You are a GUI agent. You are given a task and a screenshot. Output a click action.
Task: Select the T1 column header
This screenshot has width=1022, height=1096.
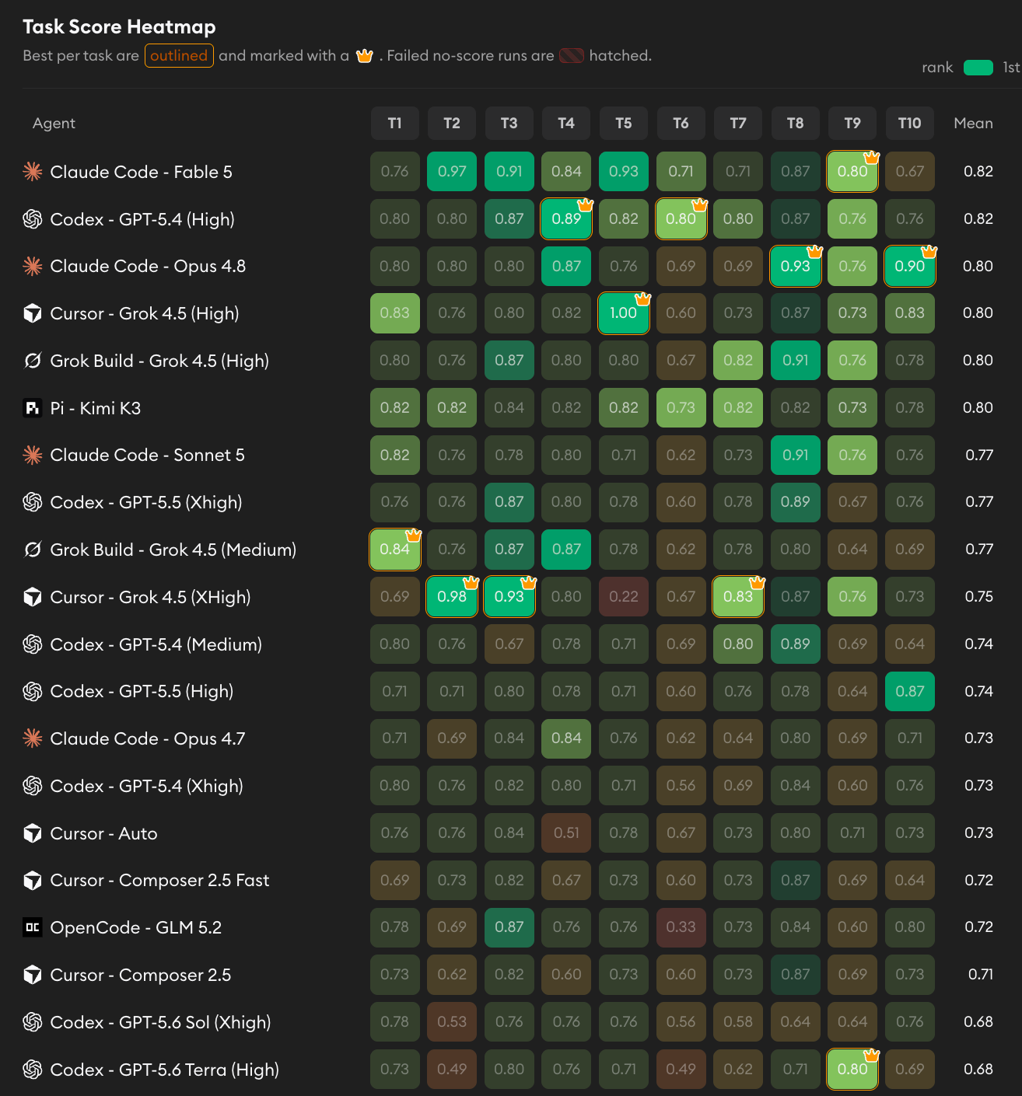coord(395,123)
